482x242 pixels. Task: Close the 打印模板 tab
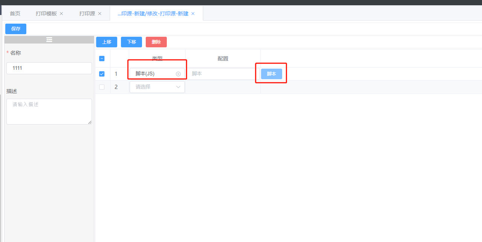(x=61, y=14)
